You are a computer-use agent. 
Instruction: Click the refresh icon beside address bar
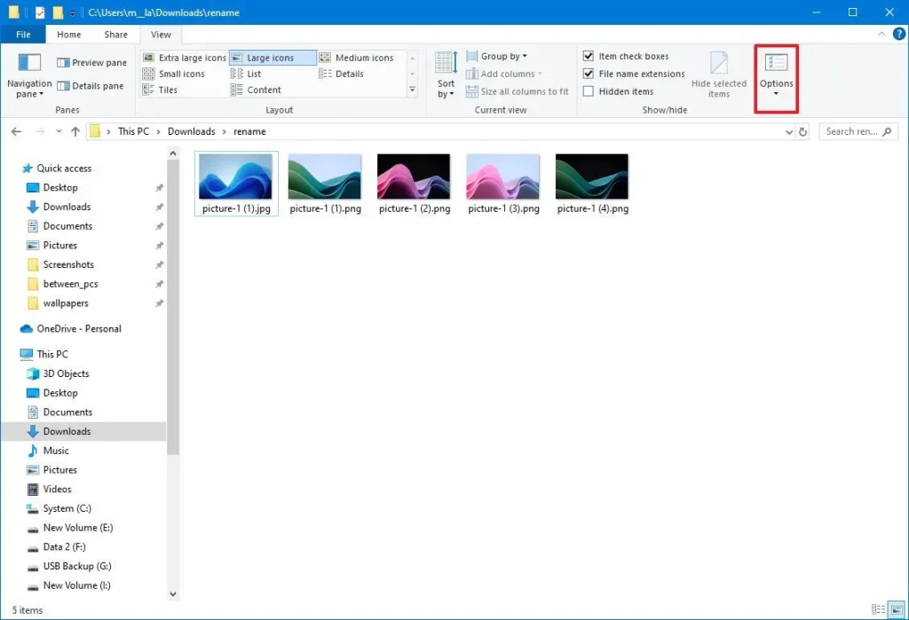pyautogui.click(x=803, y=131)
